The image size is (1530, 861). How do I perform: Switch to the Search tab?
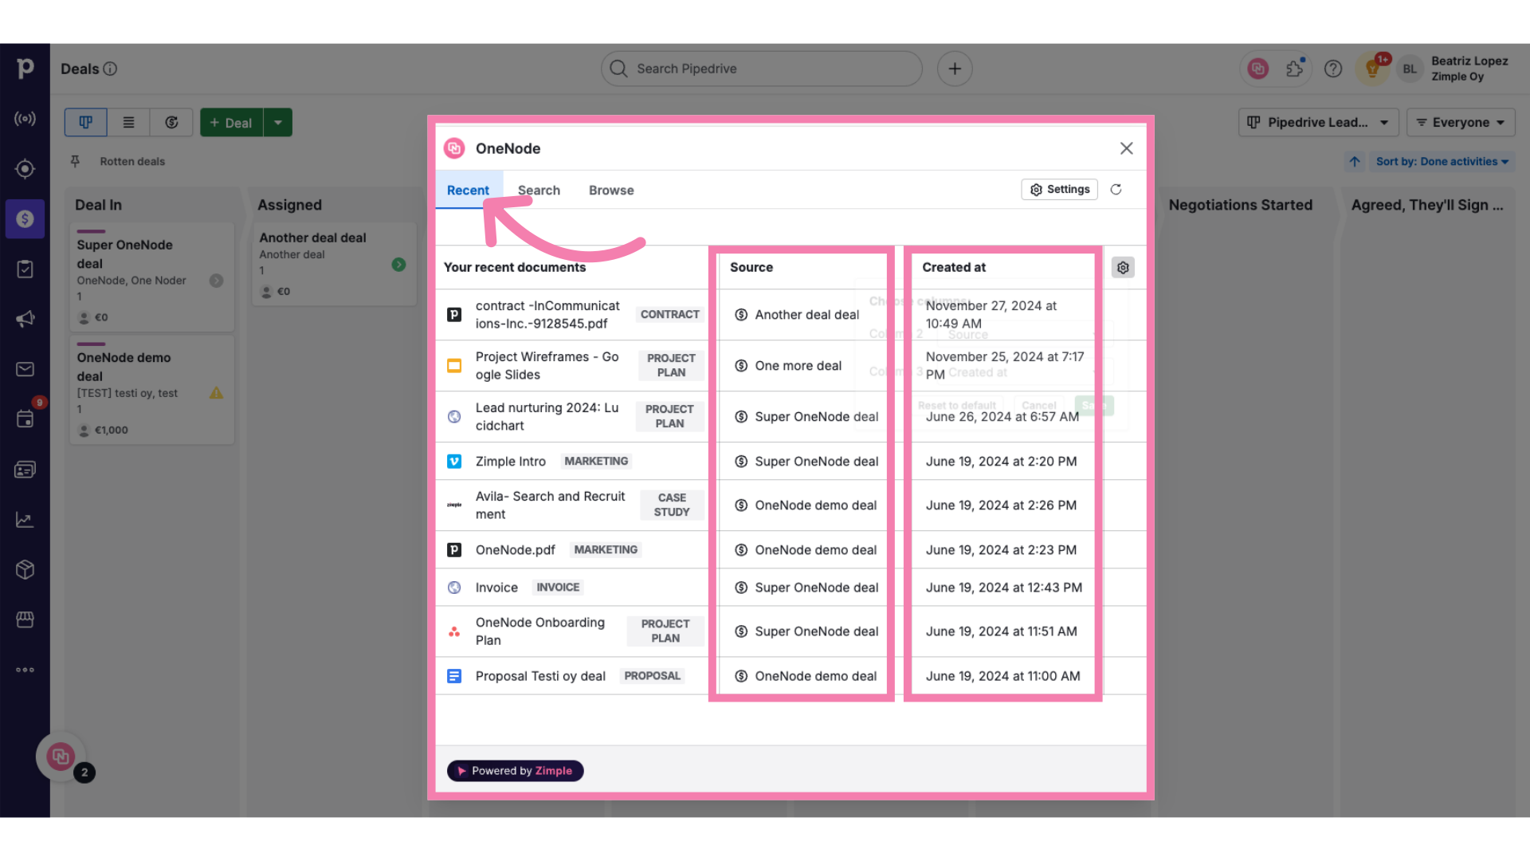pyautogui.click(x=539, y=191)
